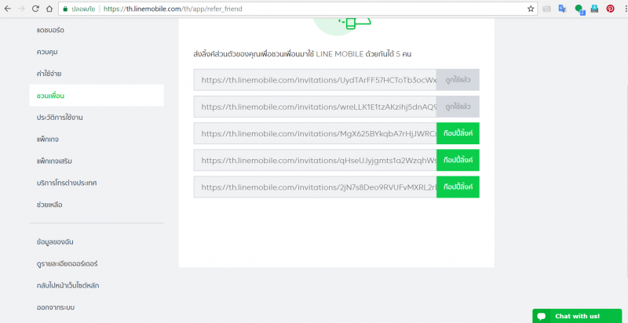Click the blue image extension icon
Viewport: 628px width, 323px height.
(x=594, y=9)
